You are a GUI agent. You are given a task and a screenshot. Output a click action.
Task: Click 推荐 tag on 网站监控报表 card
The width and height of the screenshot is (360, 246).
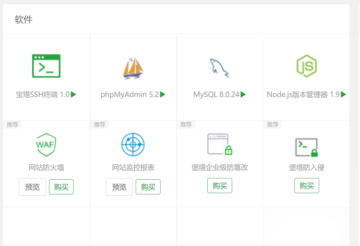click(x=100, y=124)
